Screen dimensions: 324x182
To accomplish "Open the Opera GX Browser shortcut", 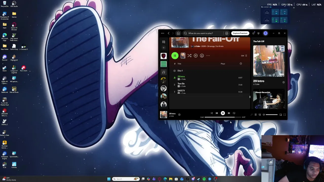I will pyautogui.click(x=14, y=27).
